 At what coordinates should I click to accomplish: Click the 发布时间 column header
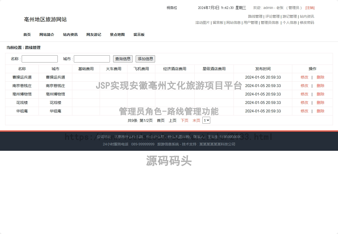click(263, 69)
